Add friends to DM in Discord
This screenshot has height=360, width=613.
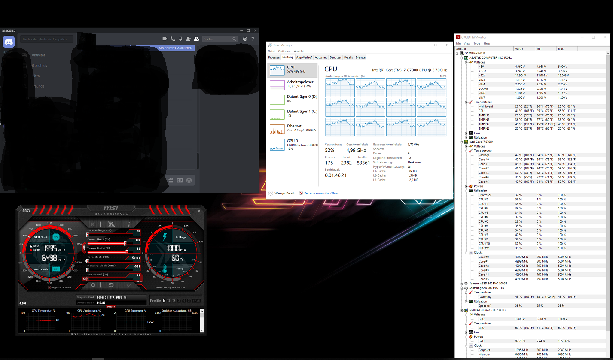tap(188, 39)
